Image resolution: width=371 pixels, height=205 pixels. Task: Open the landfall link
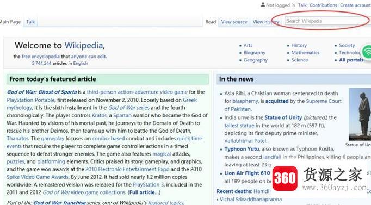point(272,157)
